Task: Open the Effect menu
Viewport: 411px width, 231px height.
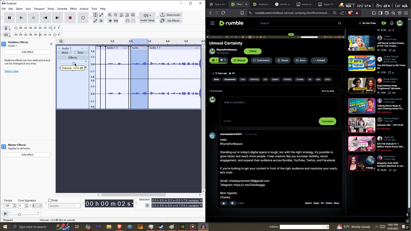Action: coord(73,9)
